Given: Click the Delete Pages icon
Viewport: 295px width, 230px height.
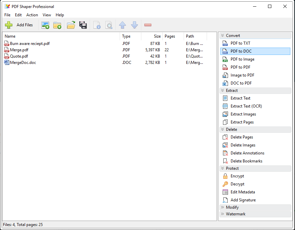Looking at the screenshot, I should [225, 137].
